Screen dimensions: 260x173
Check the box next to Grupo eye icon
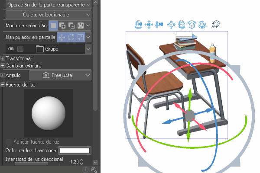[x=20, y=49]
